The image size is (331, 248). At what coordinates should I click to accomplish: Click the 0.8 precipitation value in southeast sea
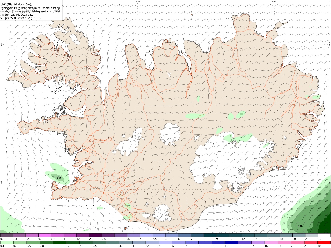pyautogui.click(x=299, y=226)
